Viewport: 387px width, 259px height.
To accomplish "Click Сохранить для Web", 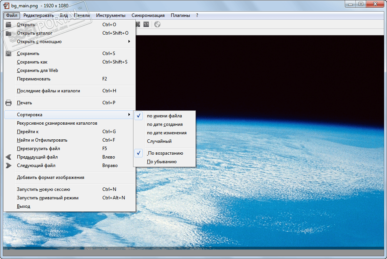I will (37, 70).
